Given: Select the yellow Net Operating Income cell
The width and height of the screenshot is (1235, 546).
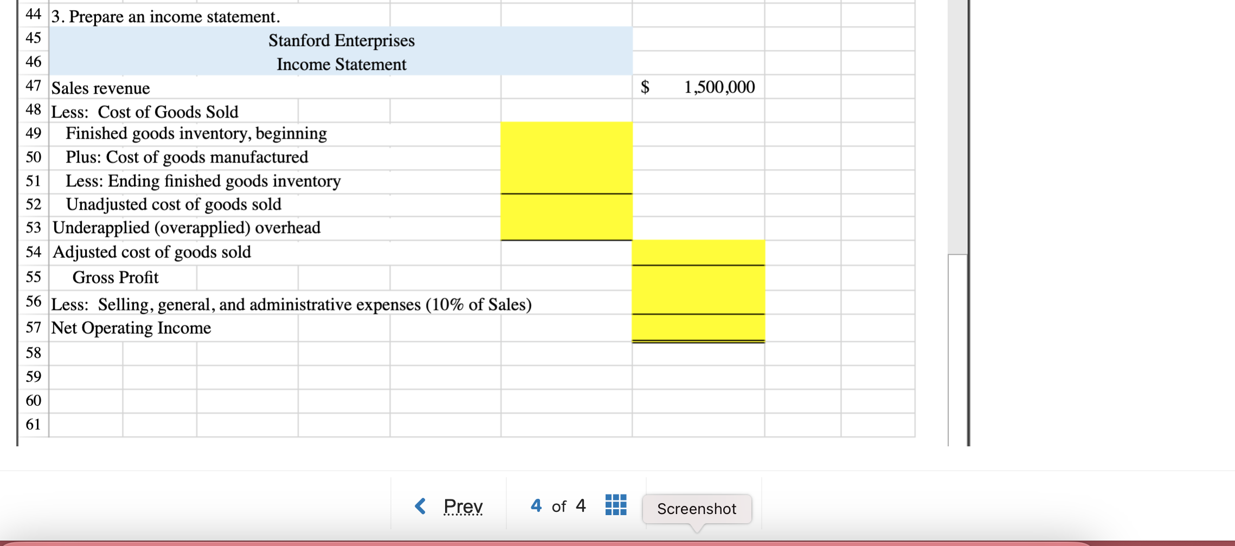Looking at the screenshot, I should 698,328.
